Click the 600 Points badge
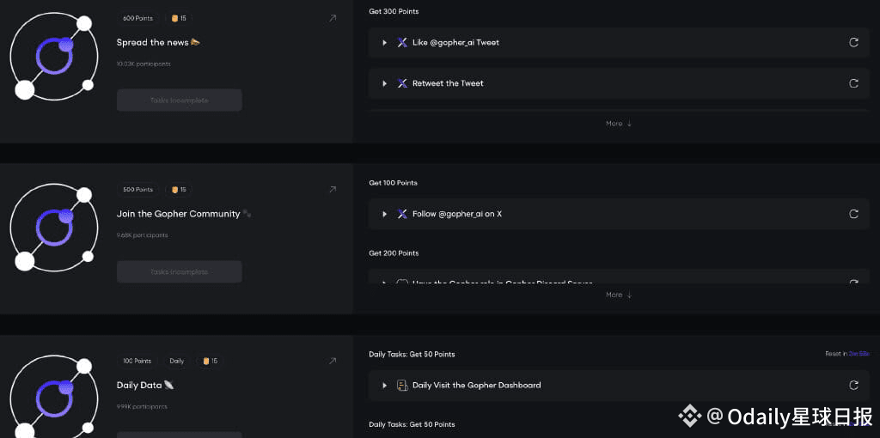This screenshot has width=880, height=438. pos(137,18)
